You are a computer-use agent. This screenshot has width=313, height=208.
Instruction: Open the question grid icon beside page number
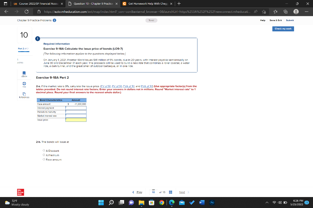(x=171, y=192)
